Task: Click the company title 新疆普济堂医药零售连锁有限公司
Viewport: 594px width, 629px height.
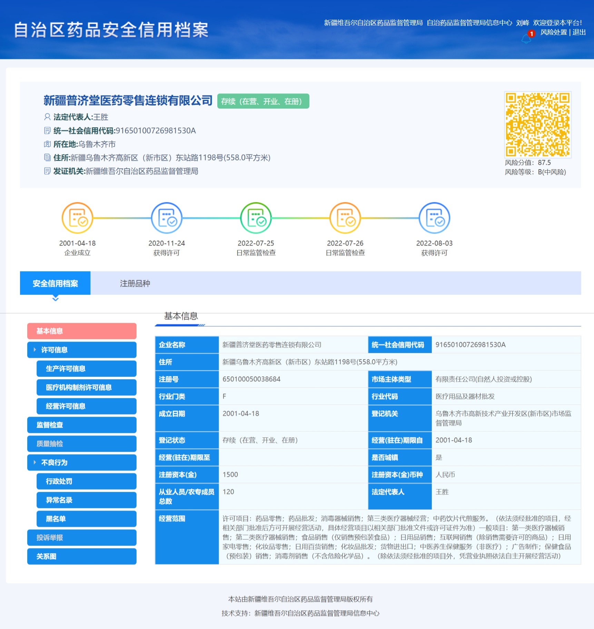Action: point(128,100)
